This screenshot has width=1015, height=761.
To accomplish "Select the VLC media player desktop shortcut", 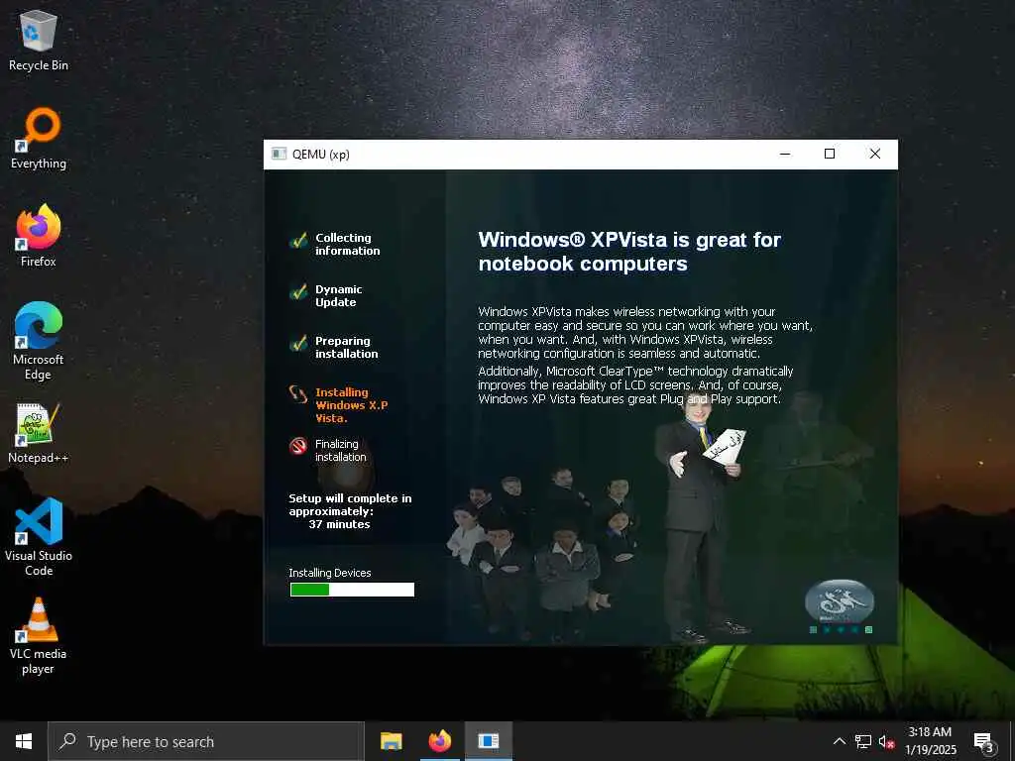I will point(39,636).
